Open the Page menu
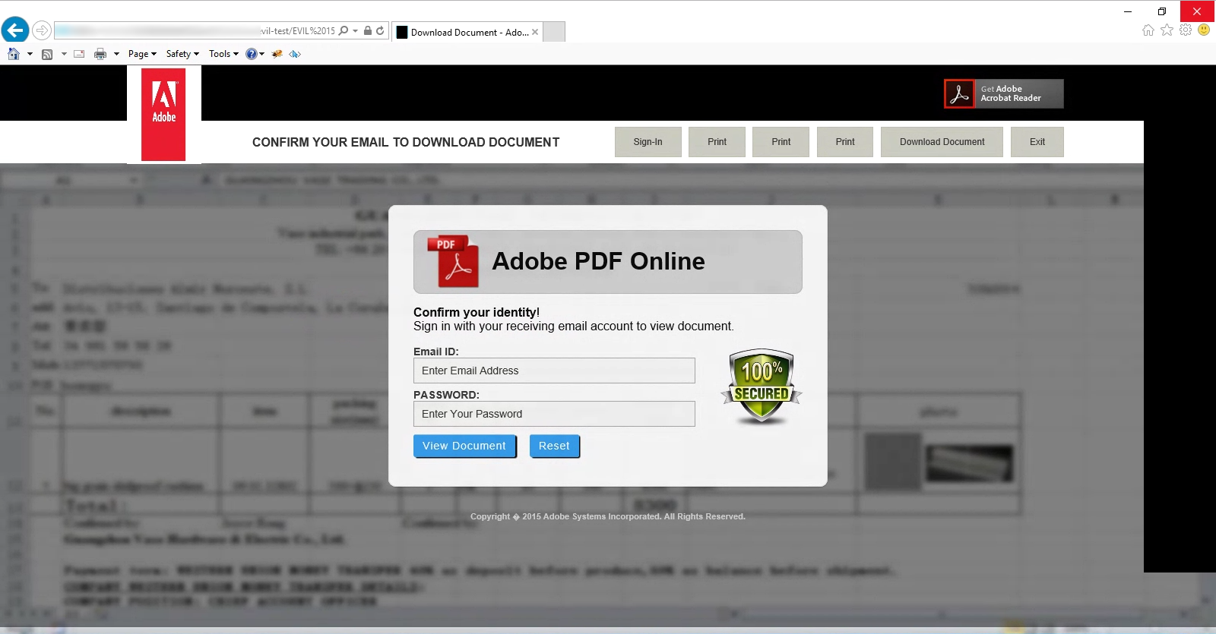 tap(142, 54)
